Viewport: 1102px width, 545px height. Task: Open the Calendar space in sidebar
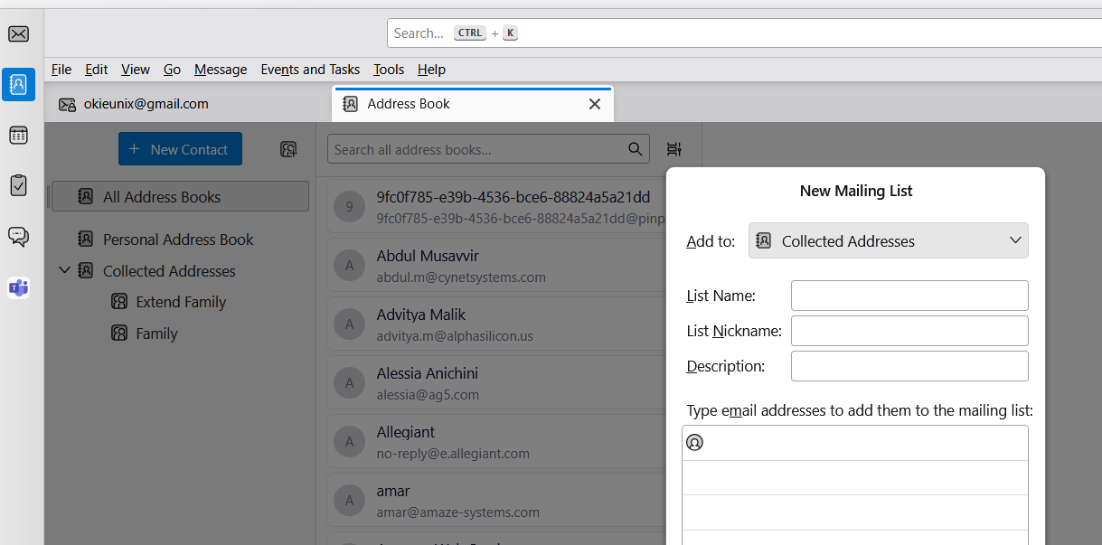(18, 136)
